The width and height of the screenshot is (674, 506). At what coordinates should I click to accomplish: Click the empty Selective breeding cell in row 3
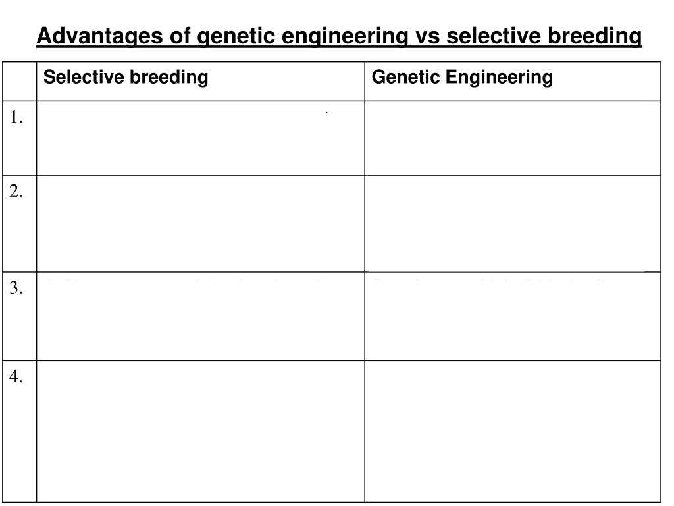(201, 316)
